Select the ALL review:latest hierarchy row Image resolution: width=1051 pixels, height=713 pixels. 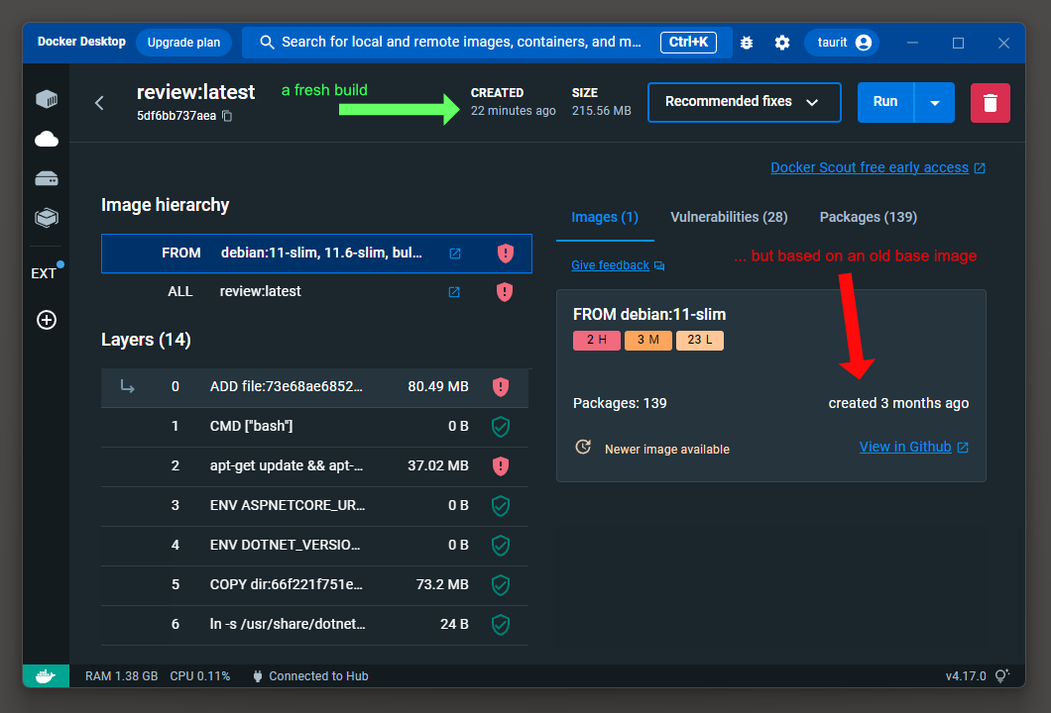pos(316,292)
